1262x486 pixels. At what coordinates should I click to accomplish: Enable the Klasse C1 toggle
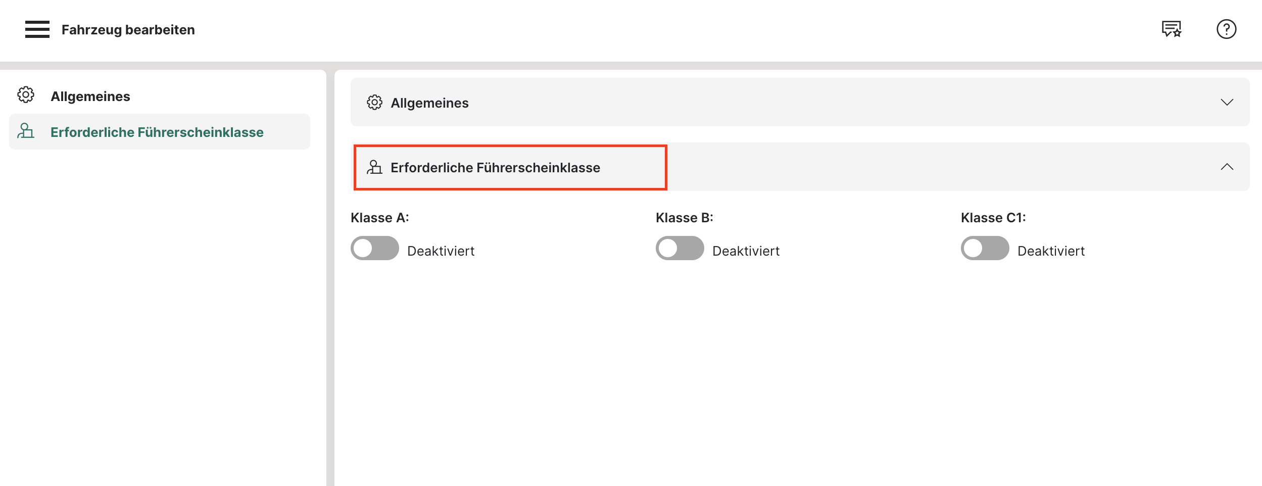coord(985,249)
